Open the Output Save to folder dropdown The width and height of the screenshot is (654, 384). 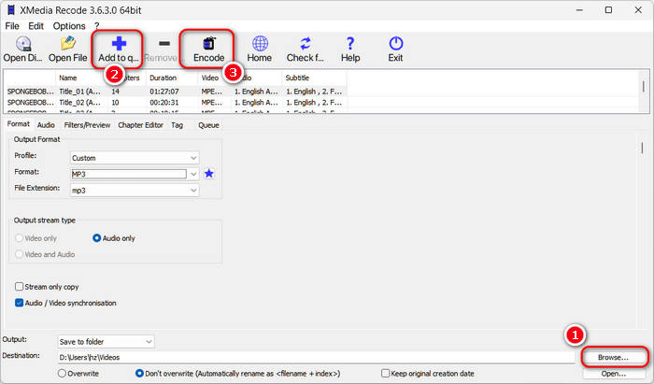coord(106,342)
